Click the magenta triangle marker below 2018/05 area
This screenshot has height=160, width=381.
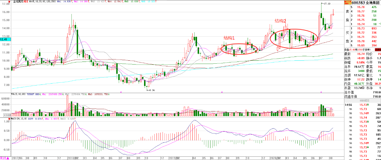pyautogui.click(x=121, y=92)
